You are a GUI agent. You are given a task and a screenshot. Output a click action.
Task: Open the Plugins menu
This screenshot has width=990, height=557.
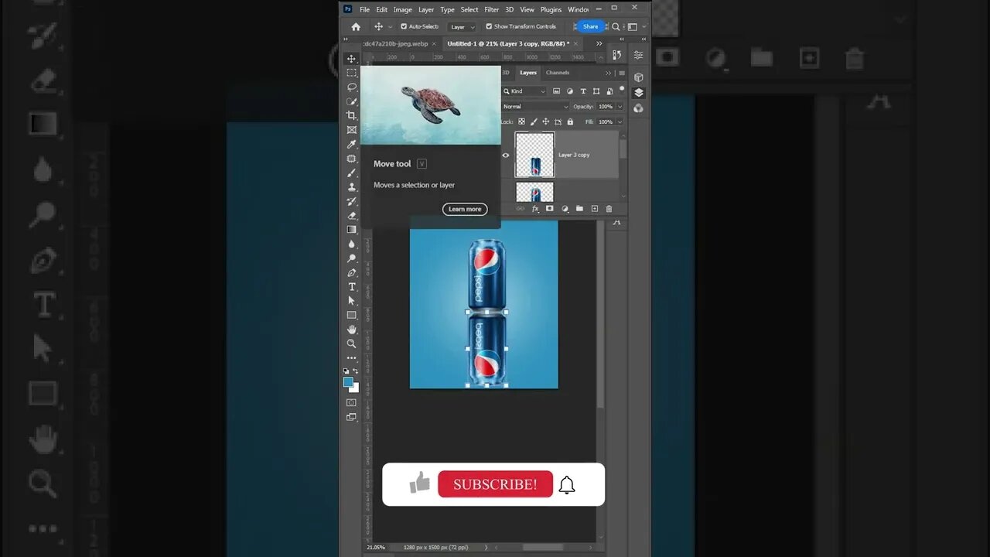click(x=551, y=9)
